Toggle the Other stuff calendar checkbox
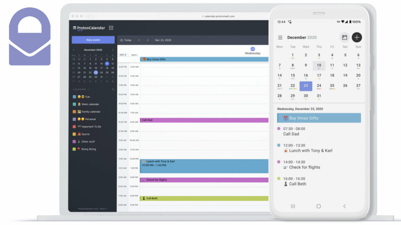The height and width of the screenshot is (225, 401). [x=74, y=141]
